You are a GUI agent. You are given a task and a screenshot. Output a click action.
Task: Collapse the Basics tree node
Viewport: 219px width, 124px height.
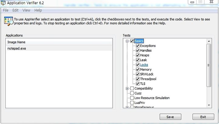(x=127, y=41)
